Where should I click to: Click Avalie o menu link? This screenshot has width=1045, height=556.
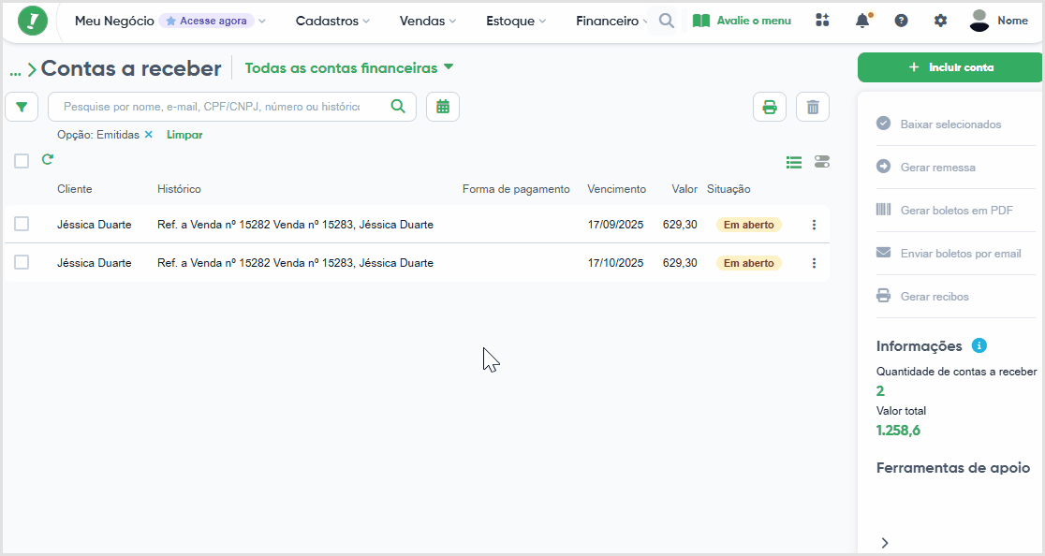754,21
